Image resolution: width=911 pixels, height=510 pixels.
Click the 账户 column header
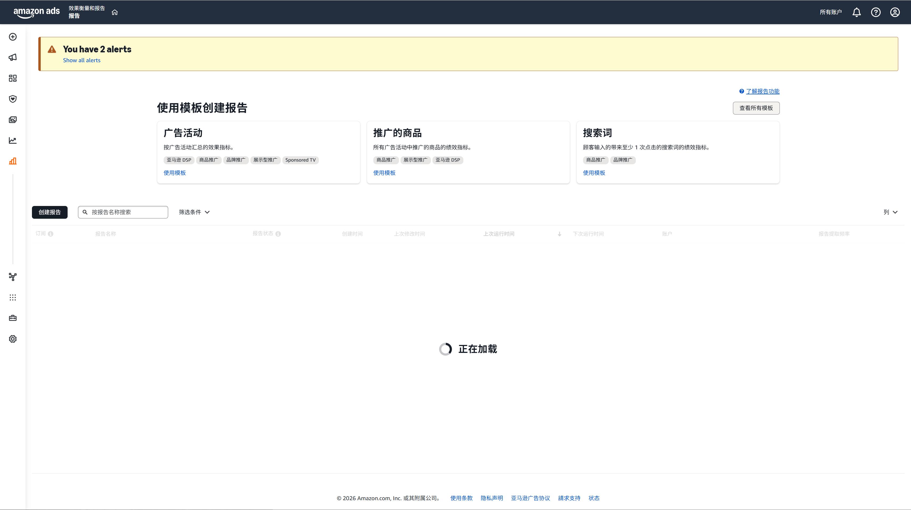coord(667,234)
